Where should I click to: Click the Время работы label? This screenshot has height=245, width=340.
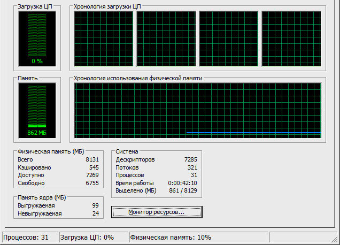click(135, 183)
